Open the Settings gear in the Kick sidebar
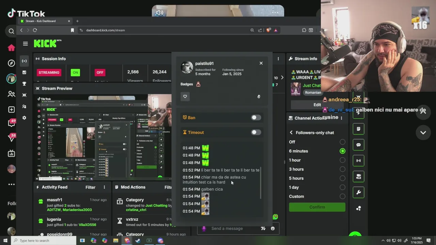 click(x=24, y=118)
